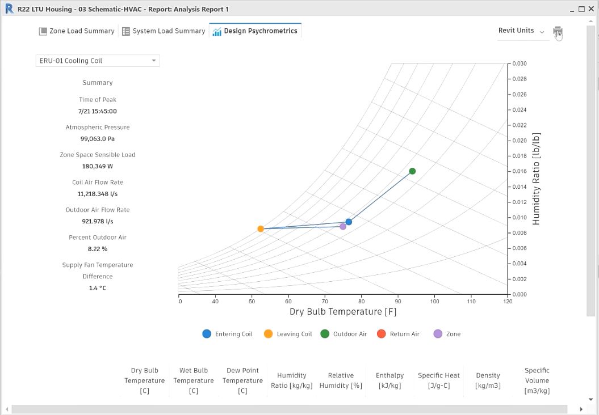Toggle the Outdoor Air legend series

pyautogui.click(x=344, y=334)
